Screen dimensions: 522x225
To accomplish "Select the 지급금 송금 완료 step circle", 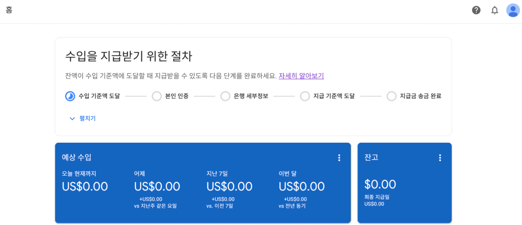I will [x=391, y=96].
